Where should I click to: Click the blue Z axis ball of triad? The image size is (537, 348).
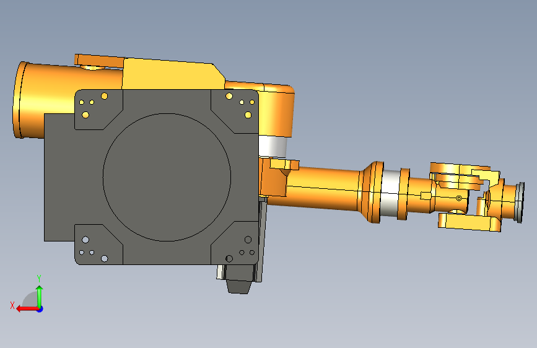[40, 309]
